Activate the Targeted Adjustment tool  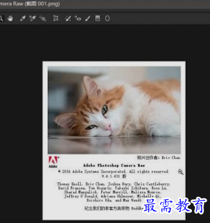(43, 18)
